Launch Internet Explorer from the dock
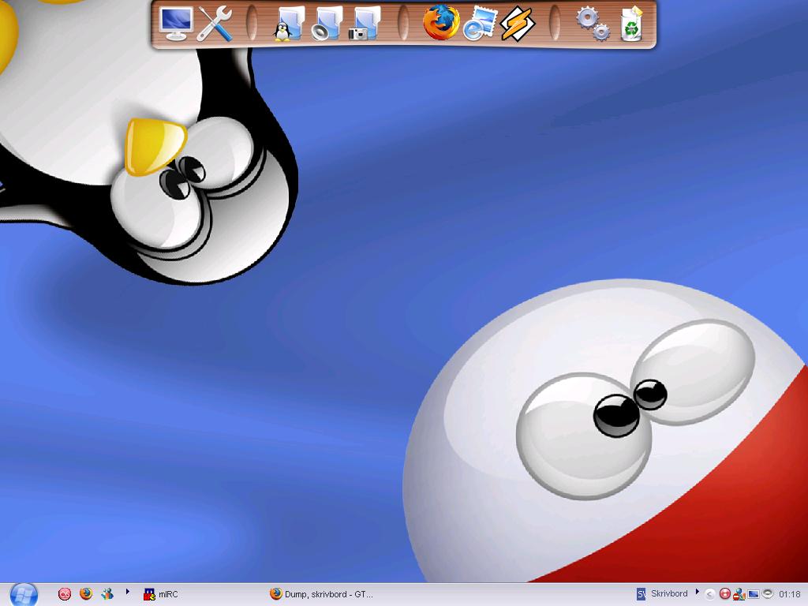The width and height of the screenshot is (808, 606). click(x=479, y=24)
